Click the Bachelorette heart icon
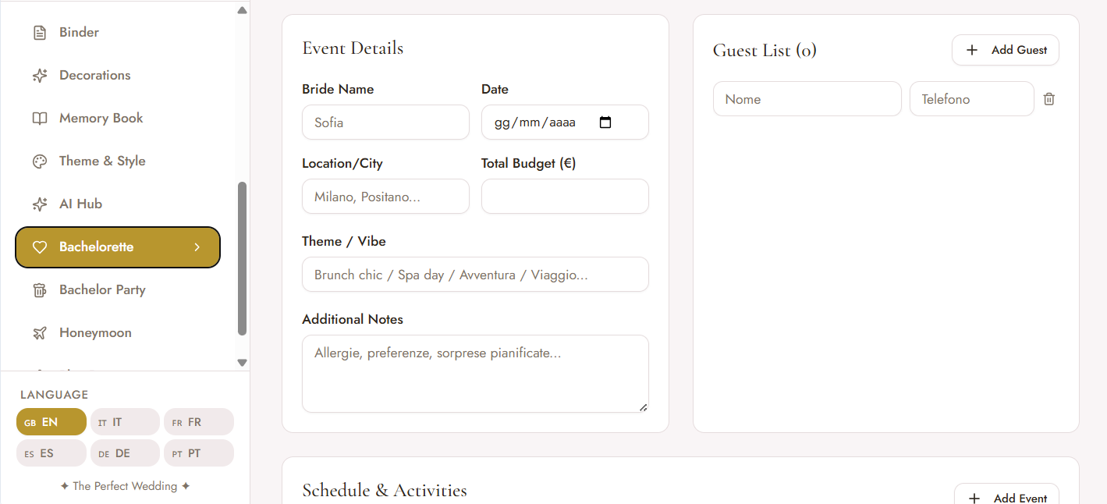Image resolution: width=1107 pixels, height=504 pixels. click(40, 247)
